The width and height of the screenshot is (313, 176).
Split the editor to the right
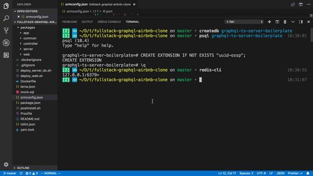point(301,4)
